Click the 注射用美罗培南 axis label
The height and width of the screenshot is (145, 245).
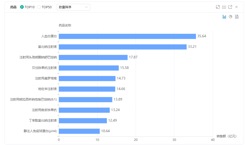pos(46,78)
